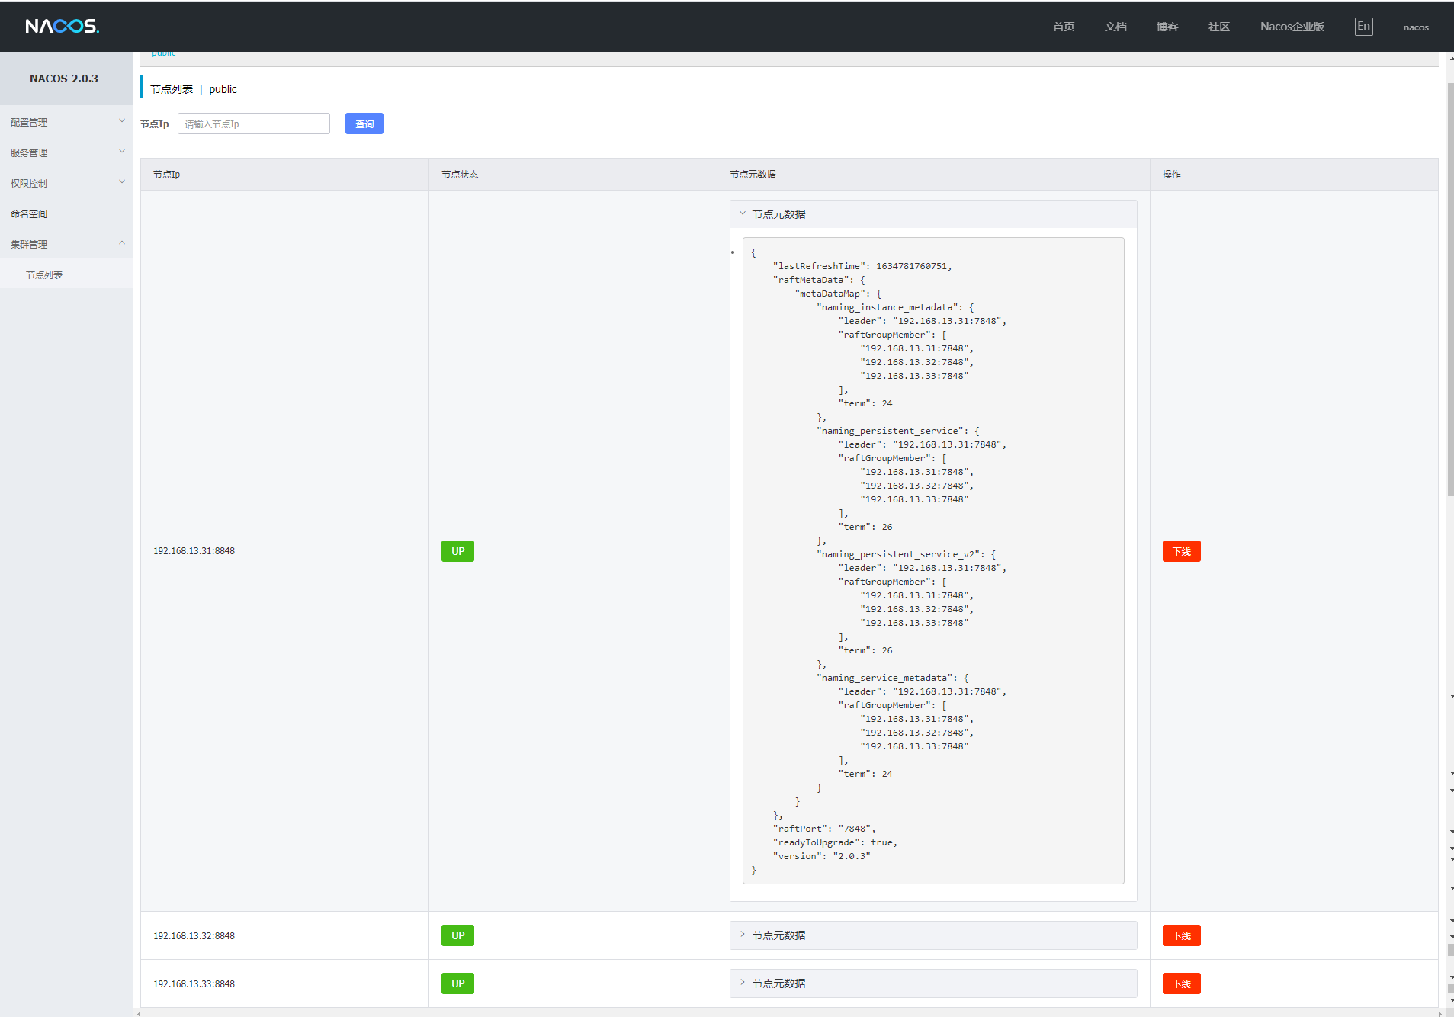1454x1017 pixels.
Task: Expand 节点元数据 for node 192.168.13.33
Action: pos(933,983)
